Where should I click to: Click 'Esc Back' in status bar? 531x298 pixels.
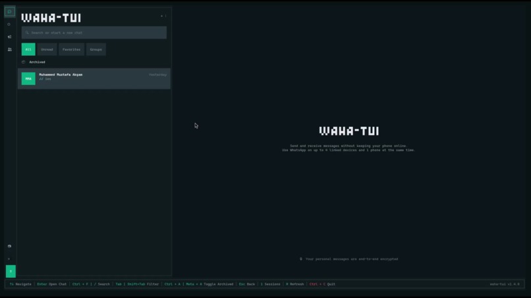[x=247, y=284]
